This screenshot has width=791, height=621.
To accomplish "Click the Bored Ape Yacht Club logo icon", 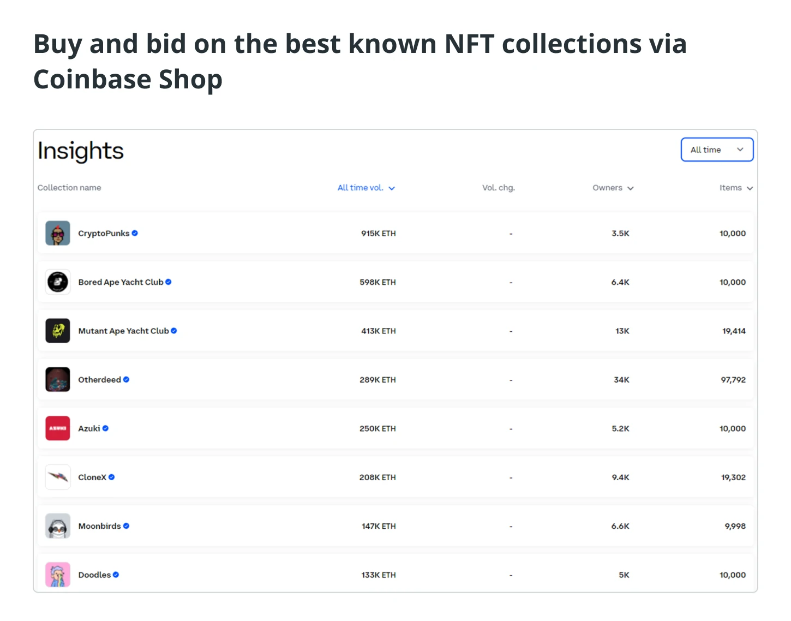I will click(58, 282).
